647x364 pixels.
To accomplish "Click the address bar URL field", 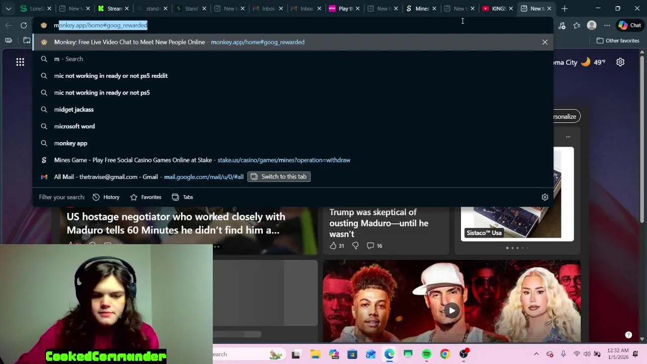I will (293, 25).
